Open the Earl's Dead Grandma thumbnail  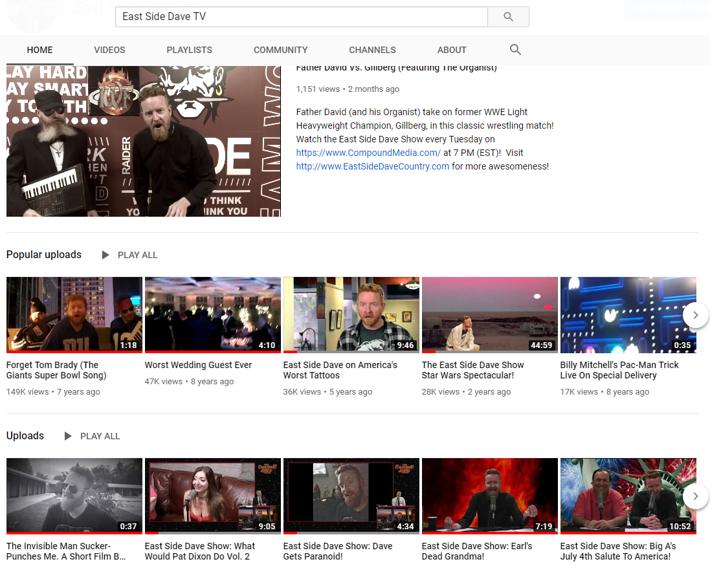coord(490,496)
